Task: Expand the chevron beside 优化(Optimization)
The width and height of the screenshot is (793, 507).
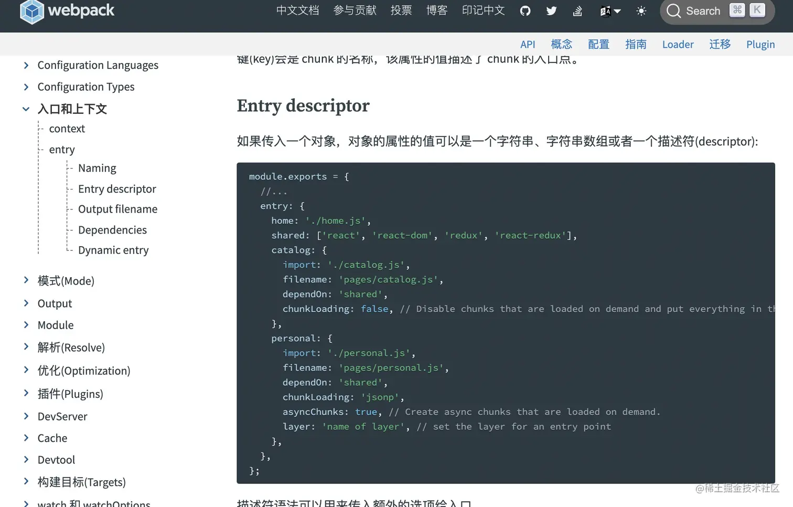Action: tap(26, 370)
